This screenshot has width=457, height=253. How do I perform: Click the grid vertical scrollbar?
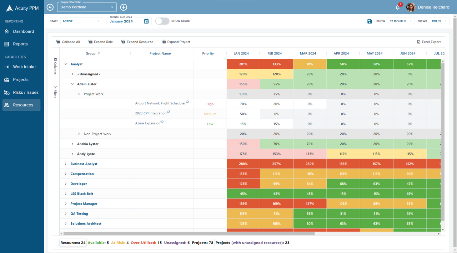443,143
